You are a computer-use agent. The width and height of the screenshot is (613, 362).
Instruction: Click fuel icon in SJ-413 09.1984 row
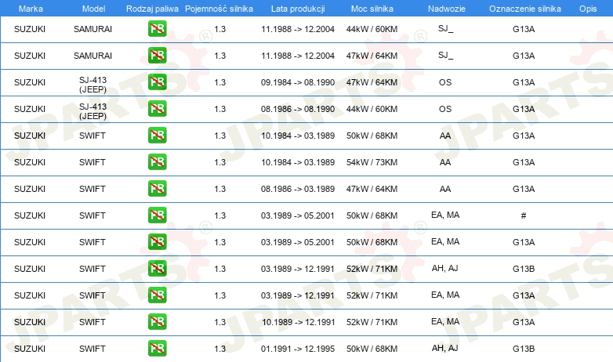pyautogui.click(x=157, y=81)
